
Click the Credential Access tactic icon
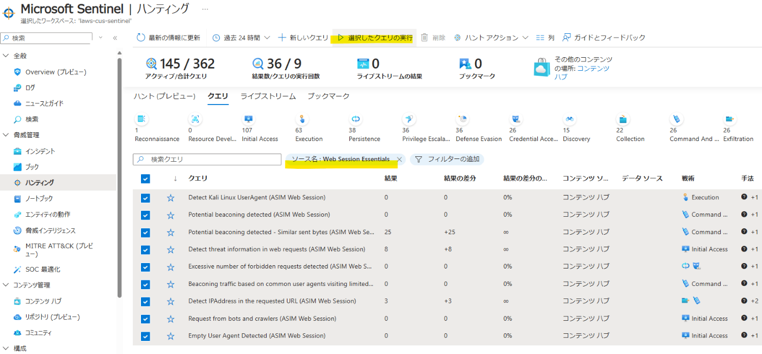pos(515,119)
